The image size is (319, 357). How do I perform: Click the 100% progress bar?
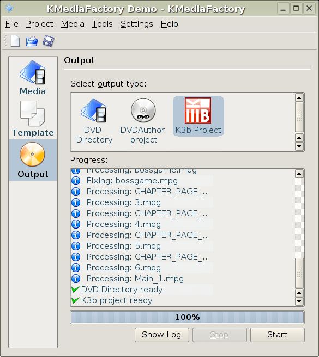tap(188, 317)
